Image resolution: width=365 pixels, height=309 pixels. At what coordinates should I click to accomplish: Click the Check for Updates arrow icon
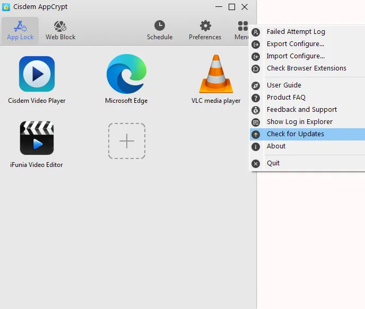coord(256,135)
